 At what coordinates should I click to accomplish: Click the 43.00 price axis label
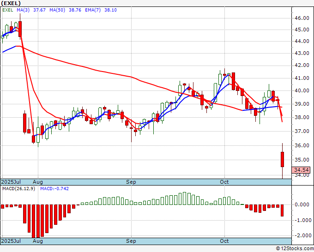(302, 53)
